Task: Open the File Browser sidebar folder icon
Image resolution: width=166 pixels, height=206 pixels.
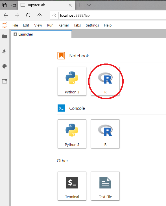Action: [5, 36]
